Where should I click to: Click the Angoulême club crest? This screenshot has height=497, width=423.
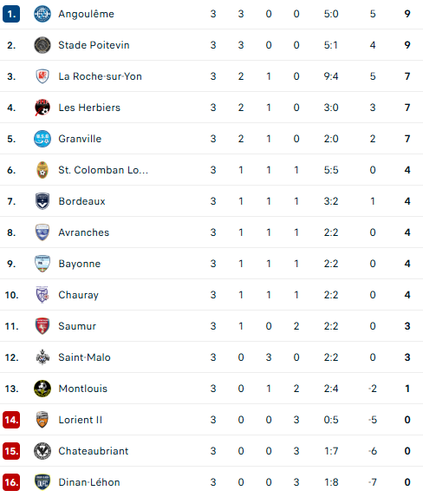tap(42, 14)
